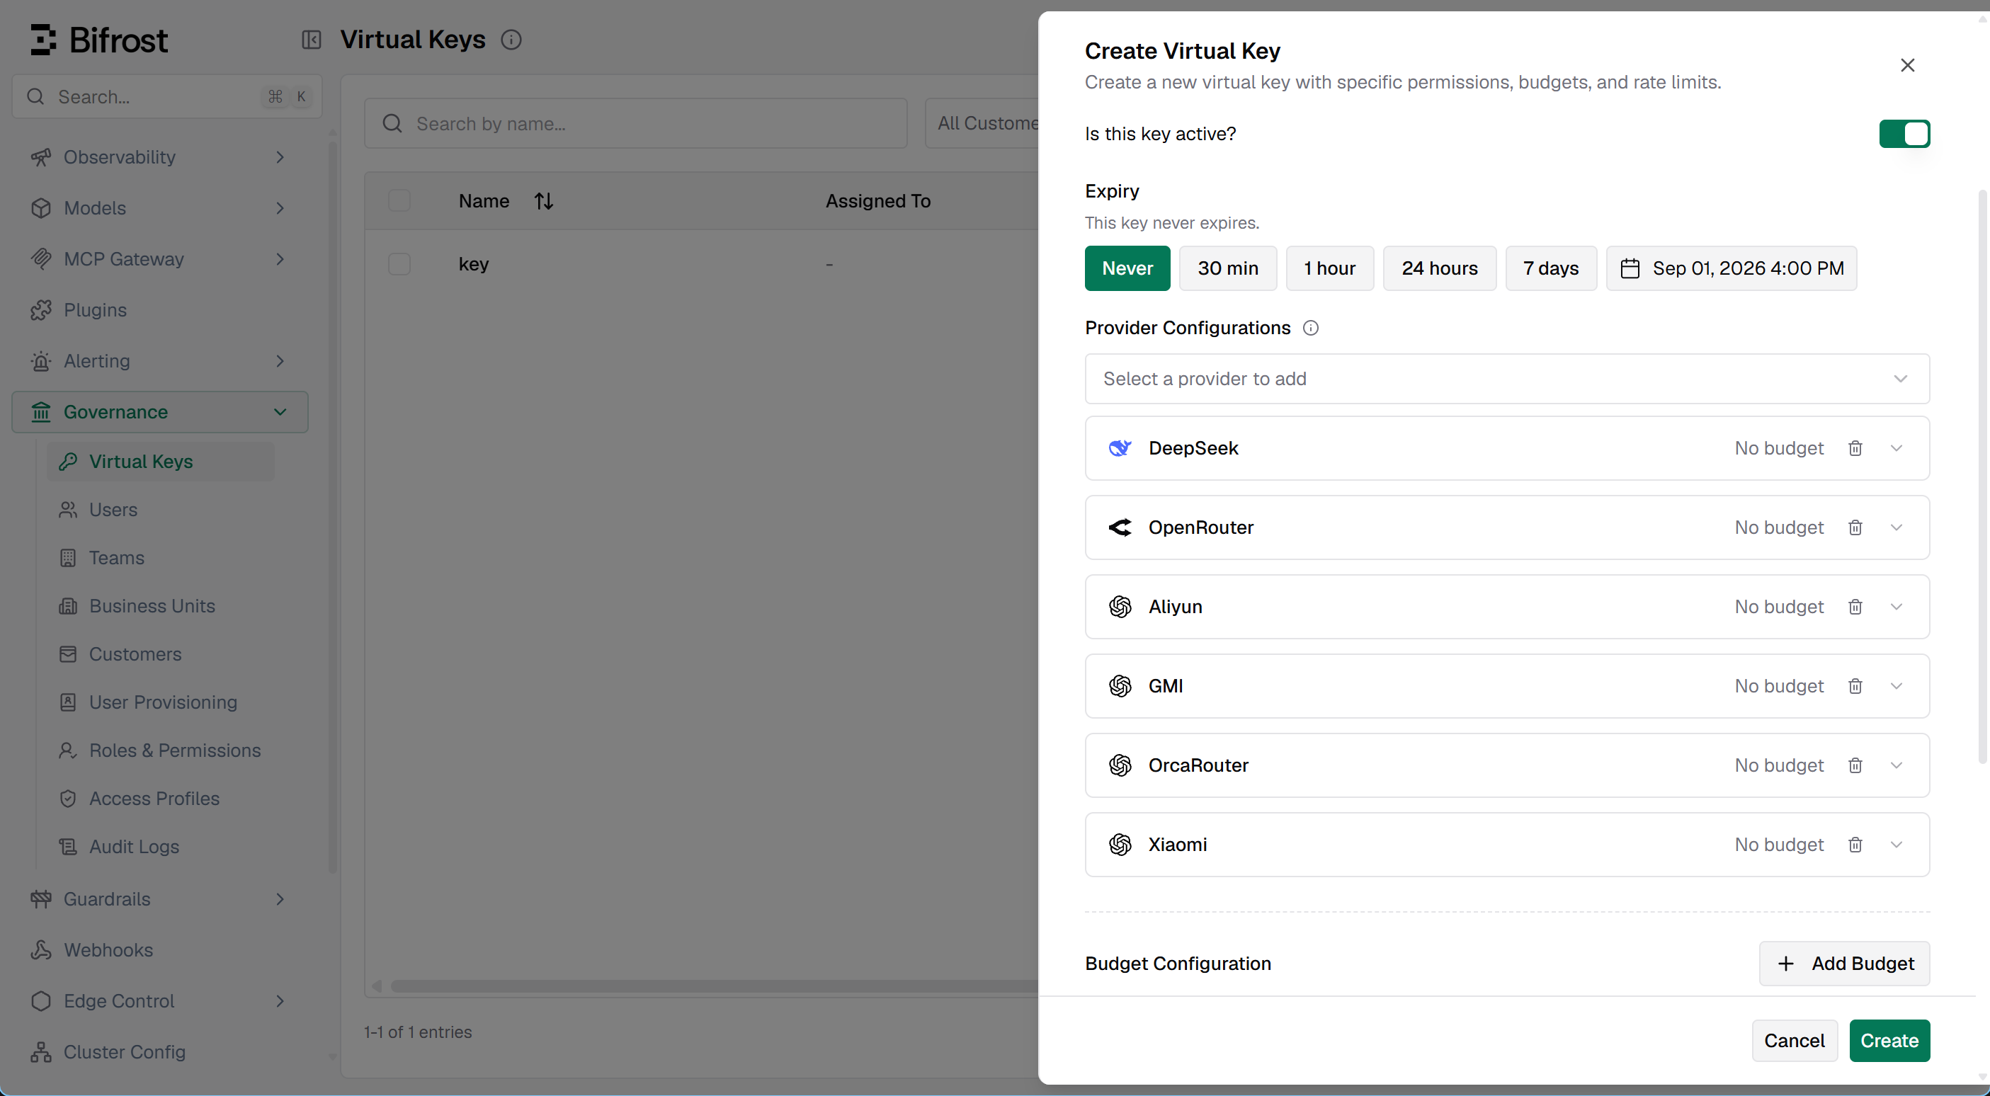1990x1096 pixels.
Task: Expand the DeepSeek provider row
Action: pyautogui.click(x=1897, y=449)
